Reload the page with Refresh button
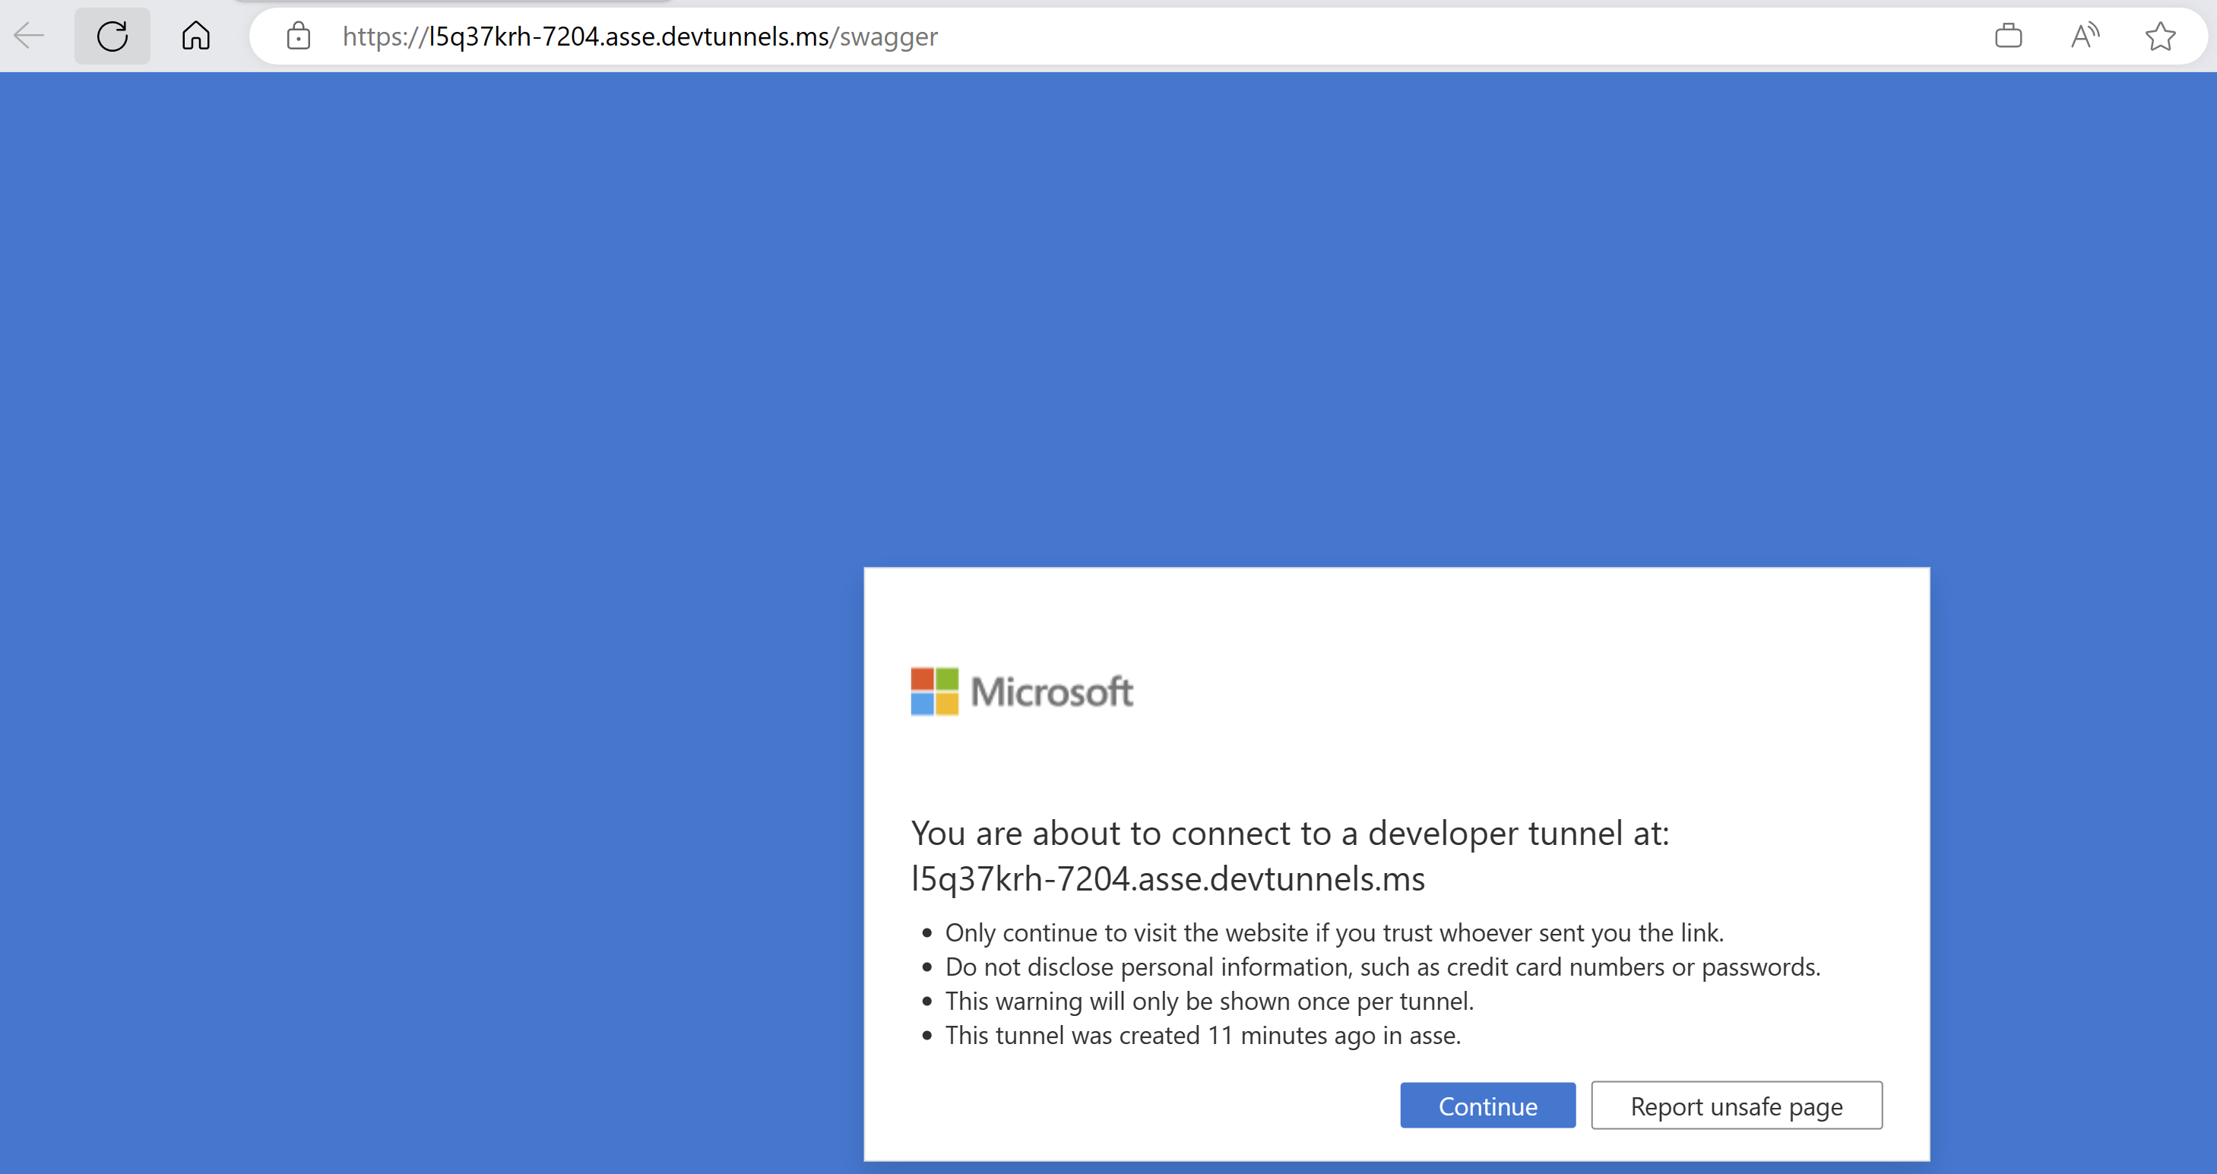Image resolution: width=2217 pixels, height=1174 pixels. 112,36
